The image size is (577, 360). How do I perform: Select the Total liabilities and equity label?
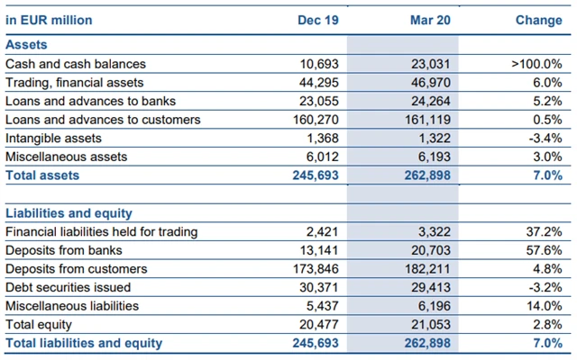(x=84, y=343)
